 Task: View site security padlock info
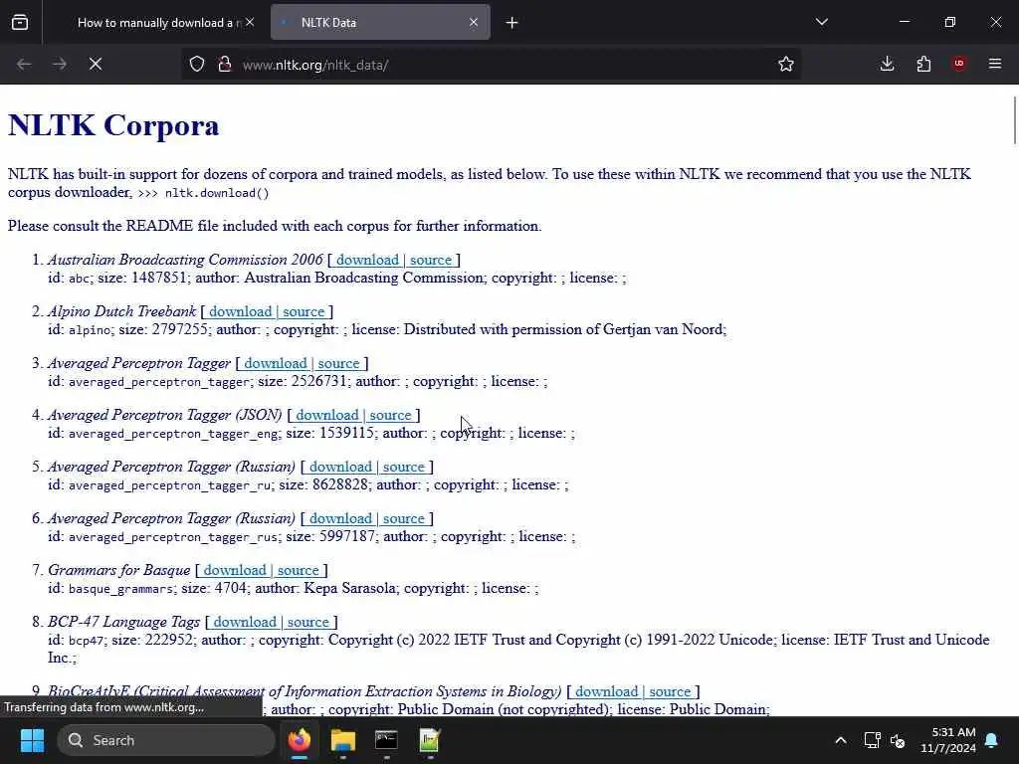[225, 64]
